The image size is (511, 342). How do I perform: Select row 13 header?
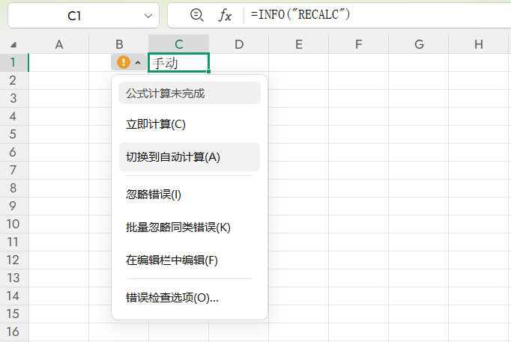pyautogui.click(x=14, y=278)
